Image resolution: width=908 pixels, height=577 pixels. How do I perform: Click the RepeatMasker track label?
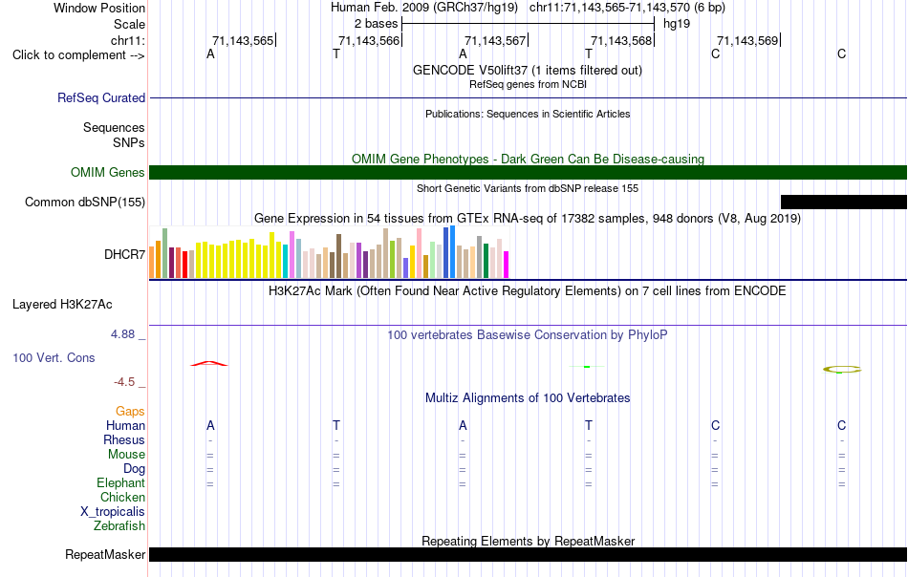(x=105, y=554)
